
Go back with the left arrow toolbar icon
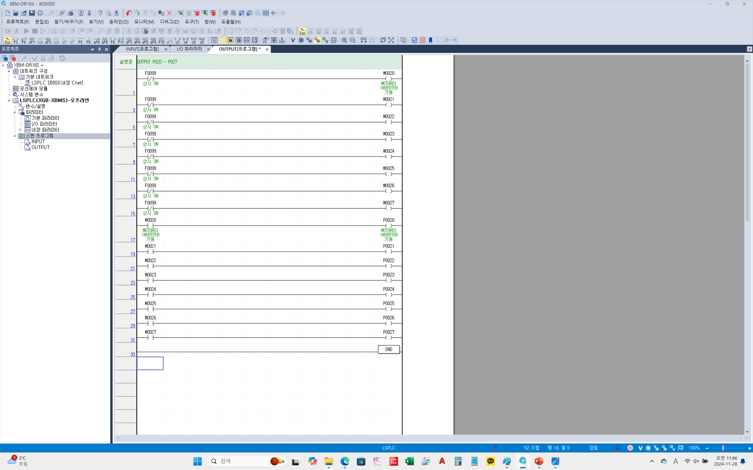(274, 13)
